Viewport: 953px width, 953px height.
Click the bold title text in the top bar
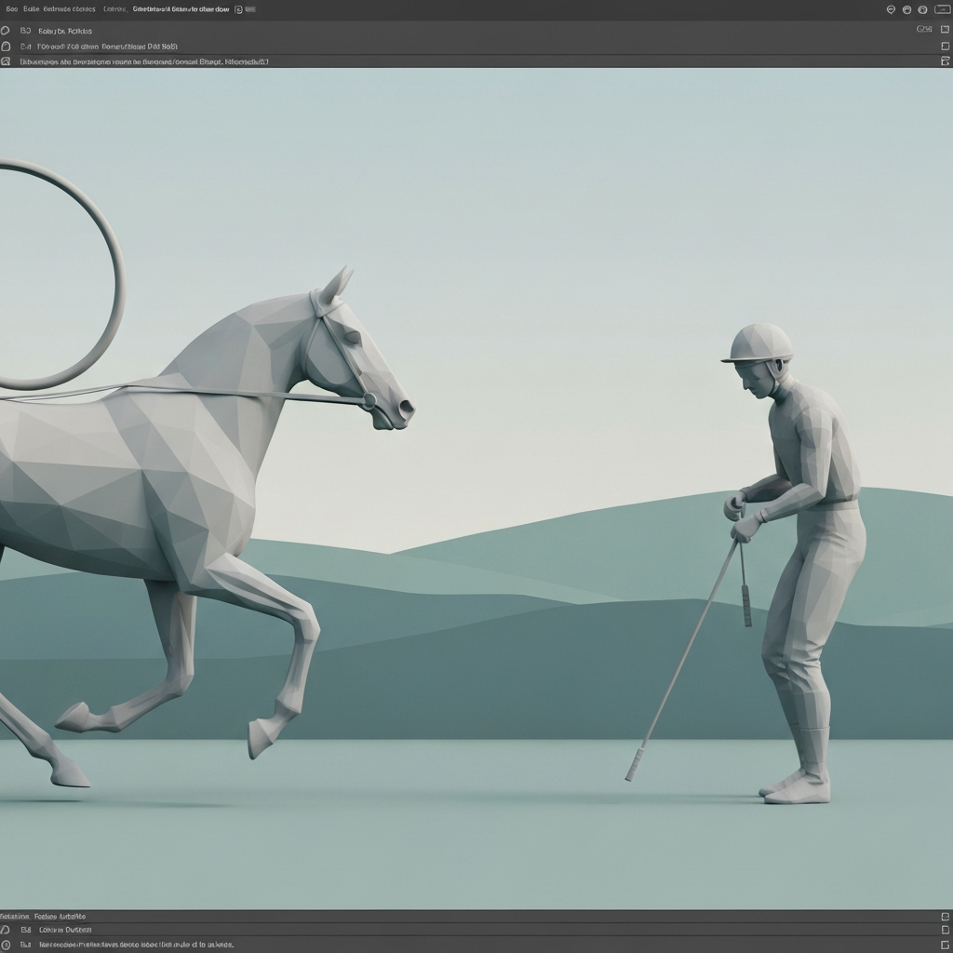click(x=181, y=9)
